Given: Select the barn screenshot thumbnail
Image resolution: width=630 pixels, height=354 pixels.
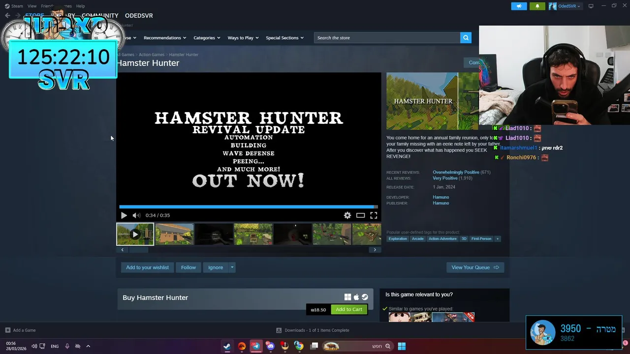Looking at the screenshot, I should (175, 234).
